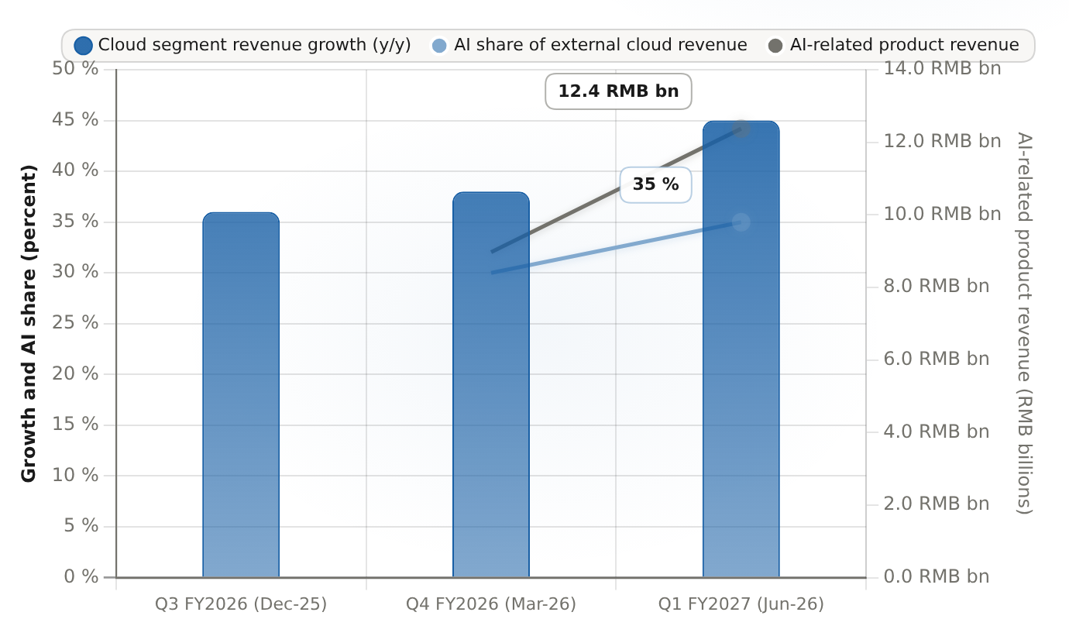Screen dimensions: 1069x626
Task: Click the 50 % tick label
Action: click(x=76, y=69)
